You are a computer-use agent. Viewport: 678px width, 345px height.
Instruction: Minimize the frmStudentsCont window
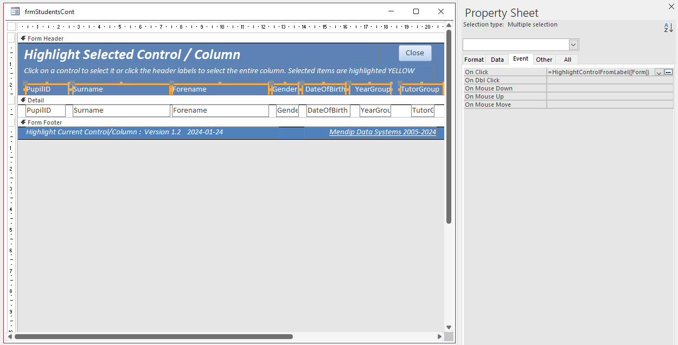[391, 11]
